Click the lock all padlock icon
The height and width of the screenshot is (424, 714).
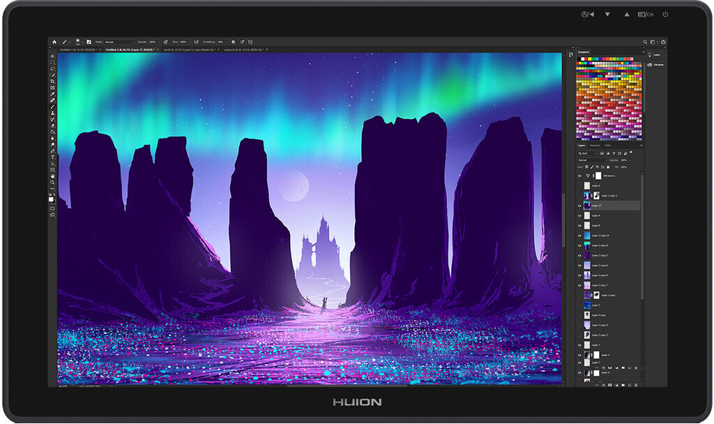coord(608,167)
